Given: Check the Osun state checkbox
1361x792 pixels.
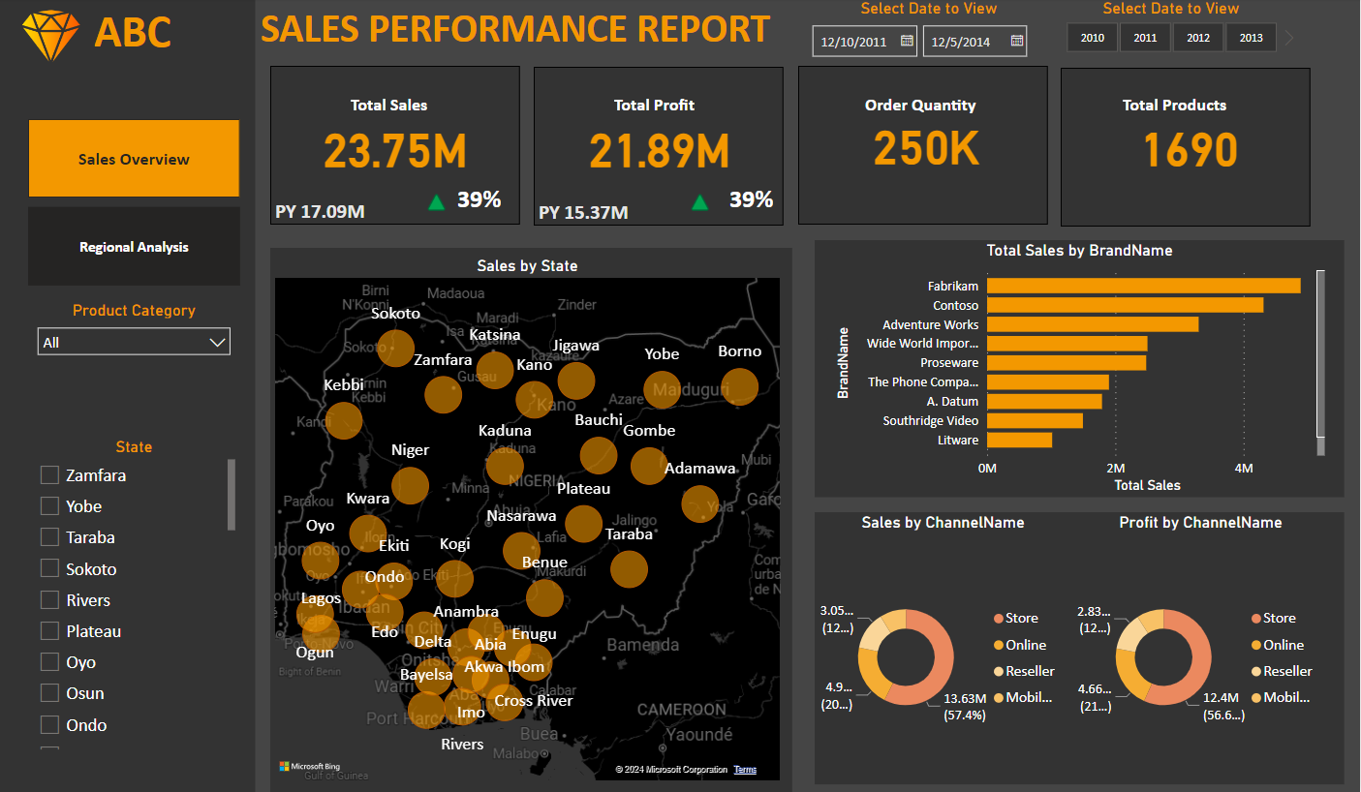Looking at the screenshot, I should tap(49, 693).
